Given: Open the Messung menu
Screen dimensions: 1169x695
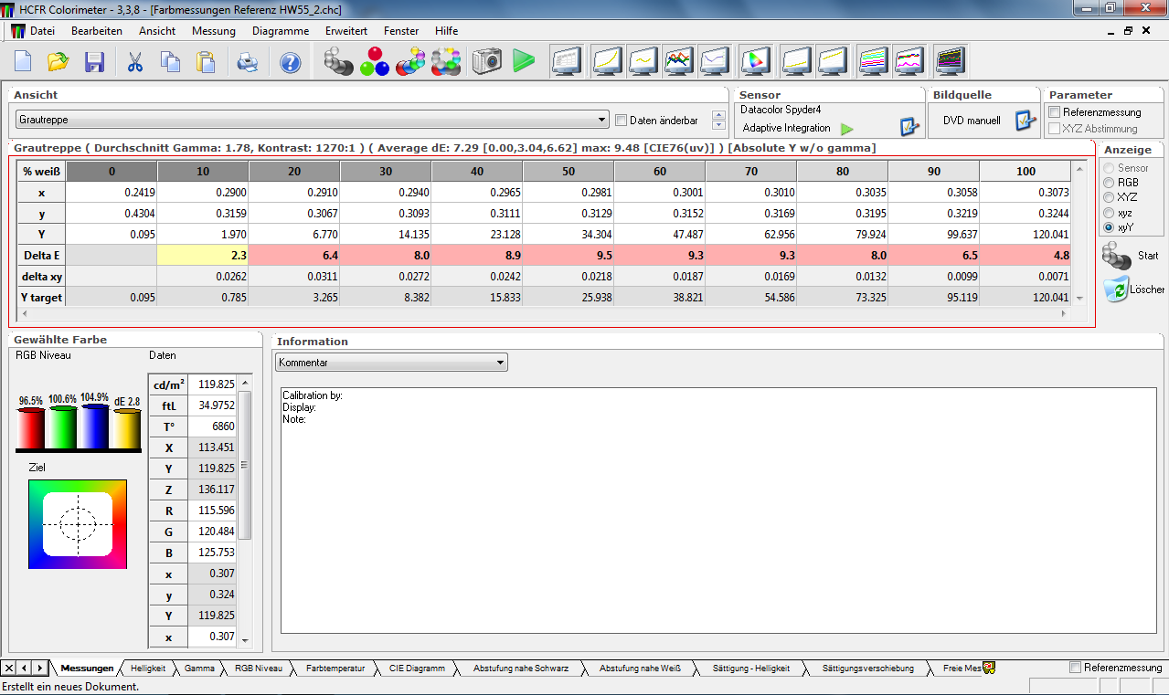Looking at the screenshot, I should [213, 30].
